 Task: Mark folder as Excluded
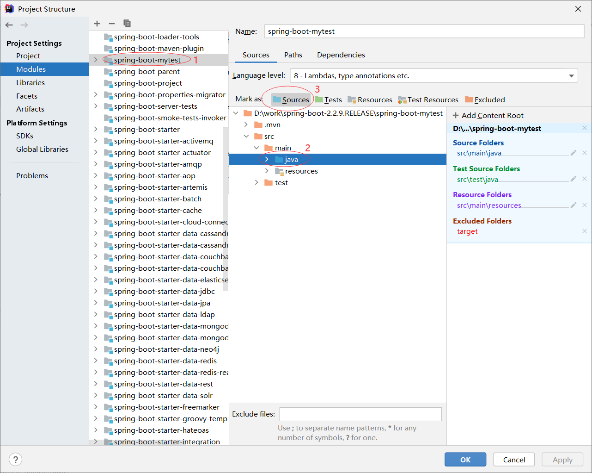pos(485,100)
